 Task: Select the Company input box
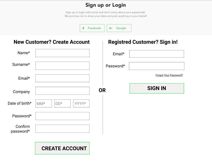click(62, 91)
